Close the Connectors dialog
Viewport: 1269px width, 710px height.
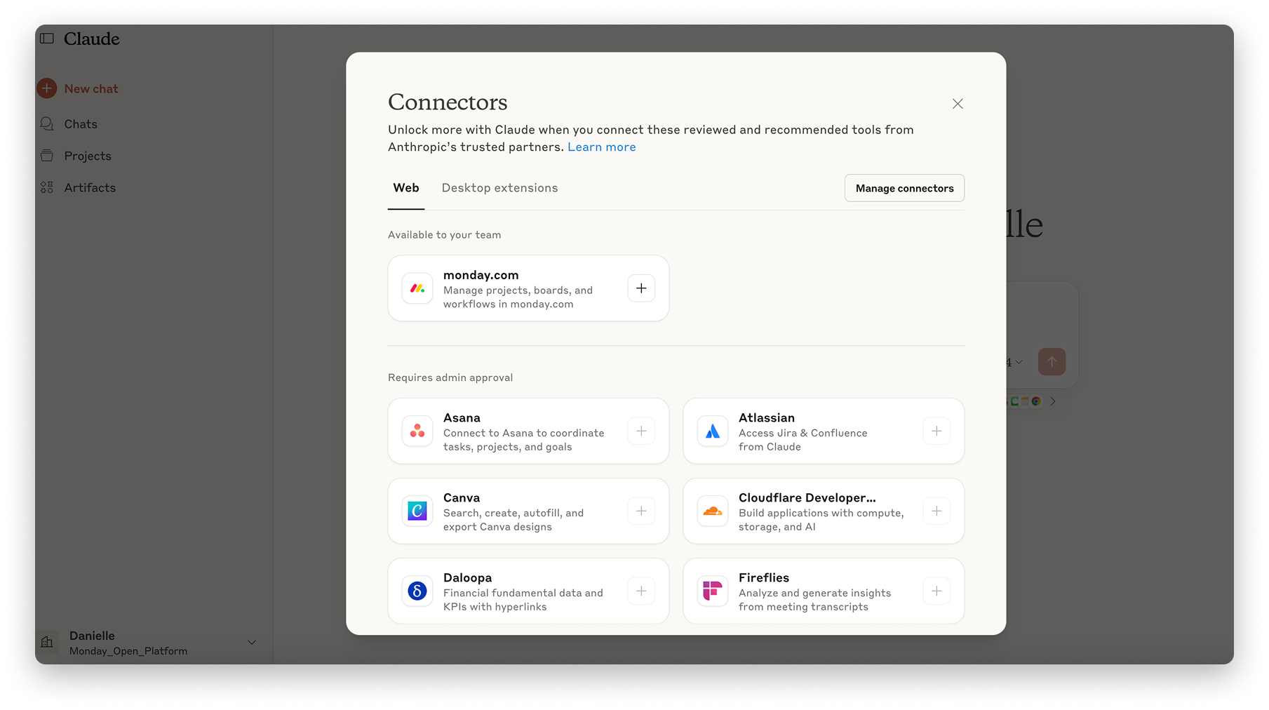point(958,104)
